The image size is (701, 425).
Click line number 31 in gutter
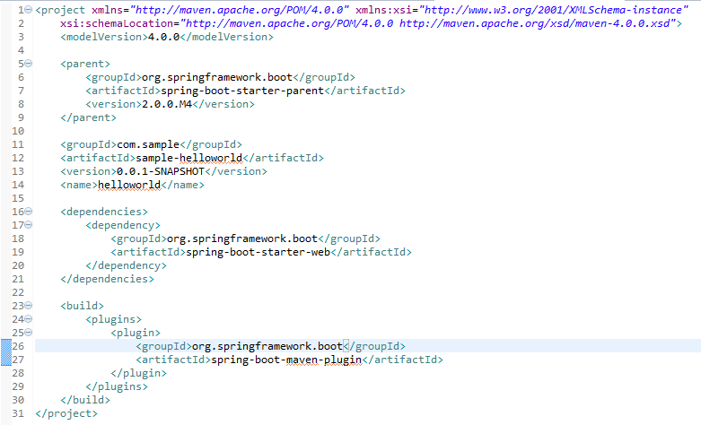18,413
